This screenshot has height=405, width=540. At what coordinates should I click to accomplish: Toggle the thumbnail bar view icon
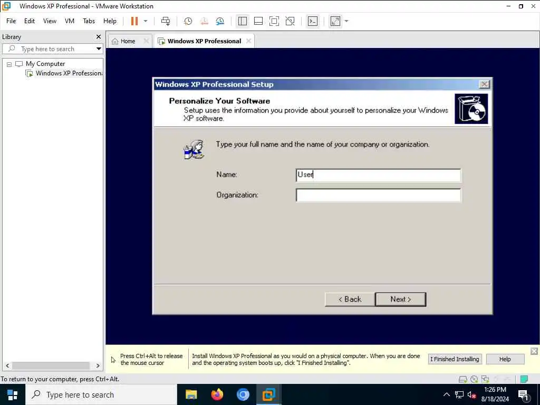[258, 21]
